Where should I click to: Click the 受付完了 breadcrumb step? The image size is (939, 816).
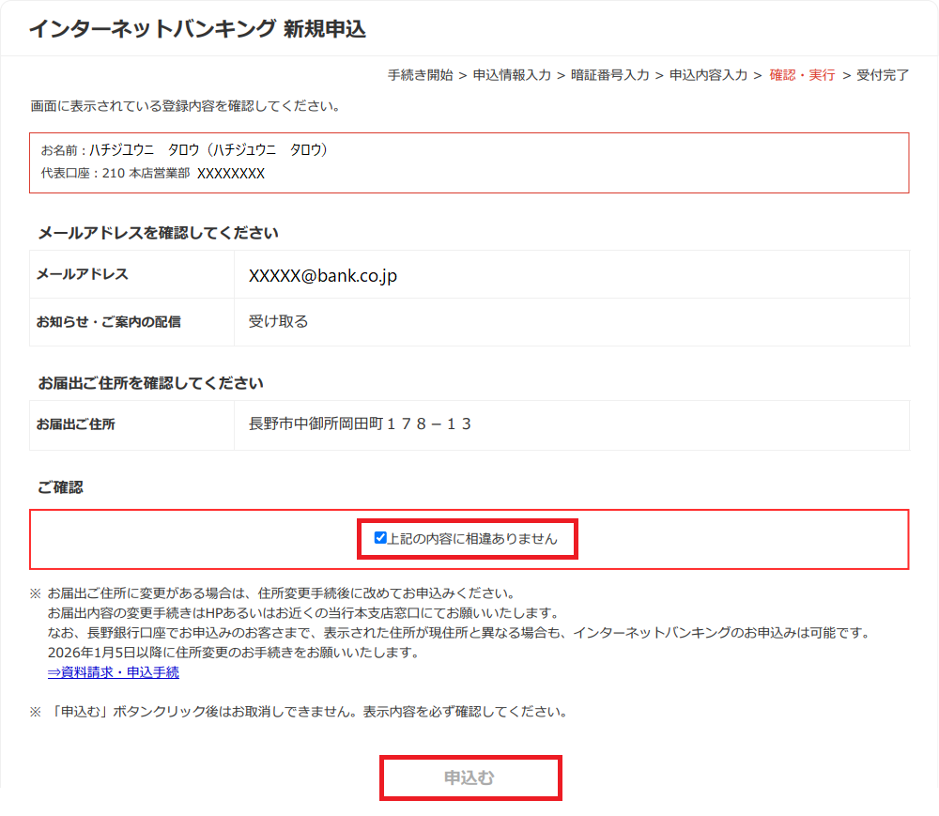883,75
